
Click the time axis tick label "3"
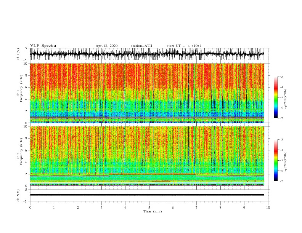point(102,207)
